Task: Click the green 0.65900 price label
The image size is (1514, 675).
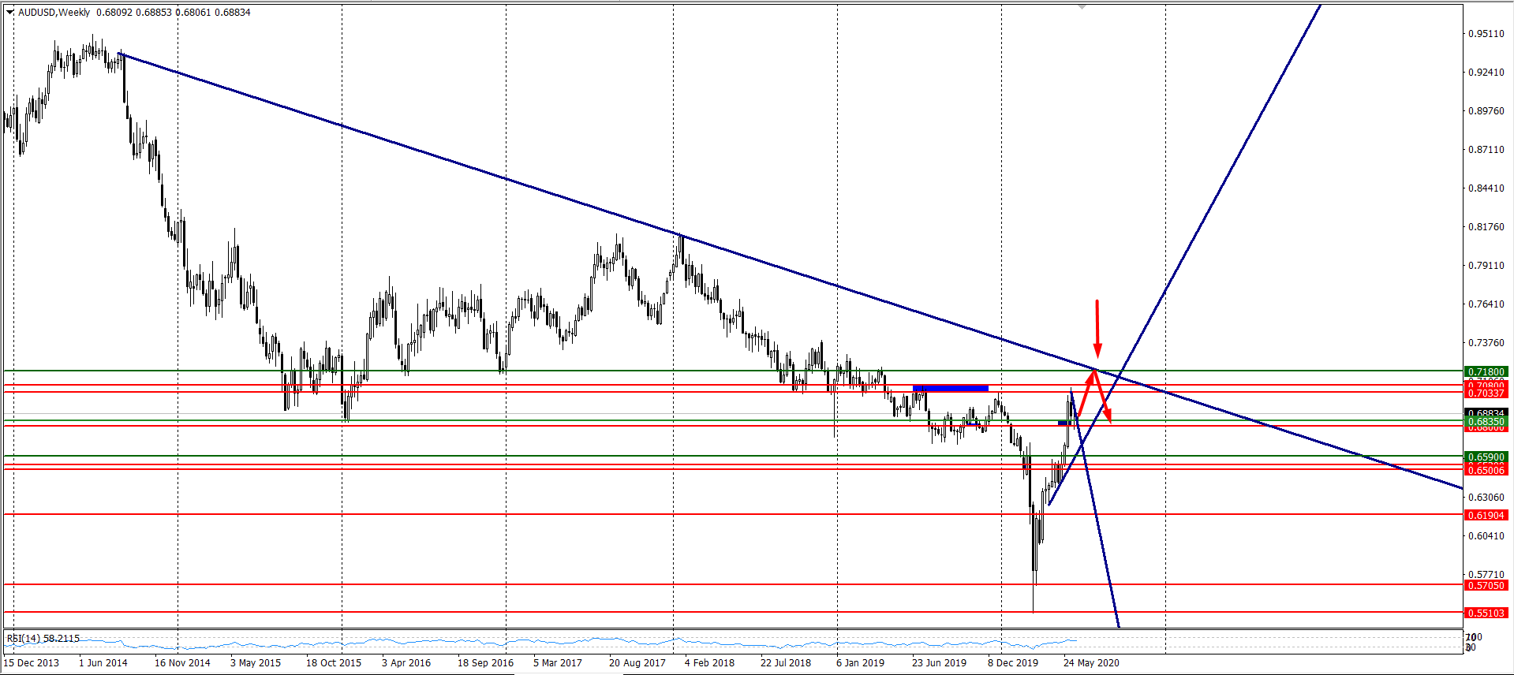Action: point(1486,457)
